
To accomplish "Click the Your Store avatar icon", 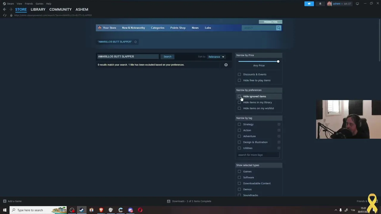I will [x=99, y=28].
